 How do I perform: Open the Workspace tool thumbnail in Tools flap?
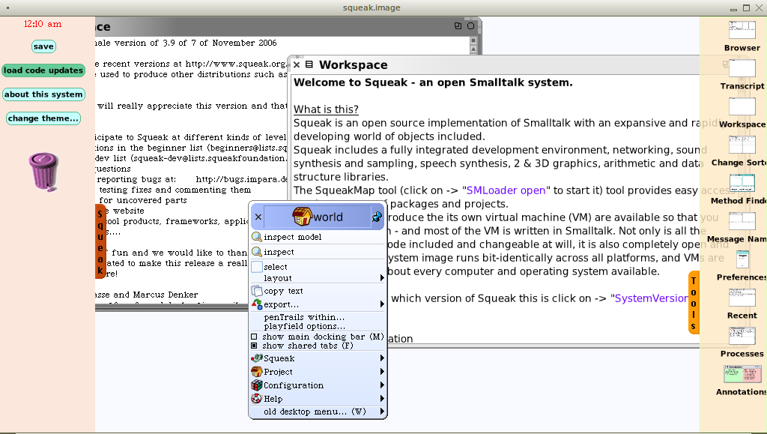coord(742,106)
